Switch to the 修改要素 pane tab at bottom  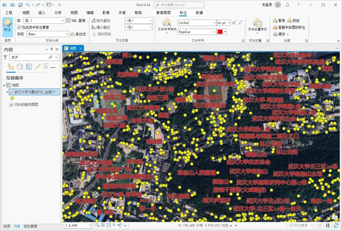point(30,226)
